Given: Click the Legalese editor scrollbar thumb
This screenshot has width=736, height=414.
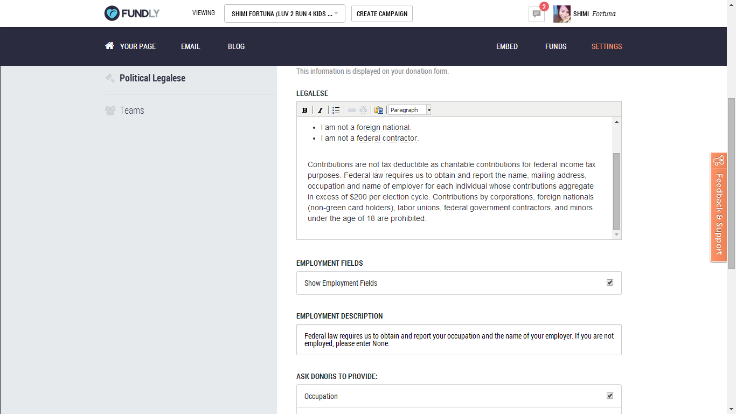Looking at the screenshot, I should point(617,191).
